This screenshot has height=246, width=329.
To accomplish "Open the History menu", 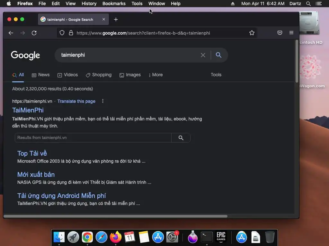I will 89,4.
